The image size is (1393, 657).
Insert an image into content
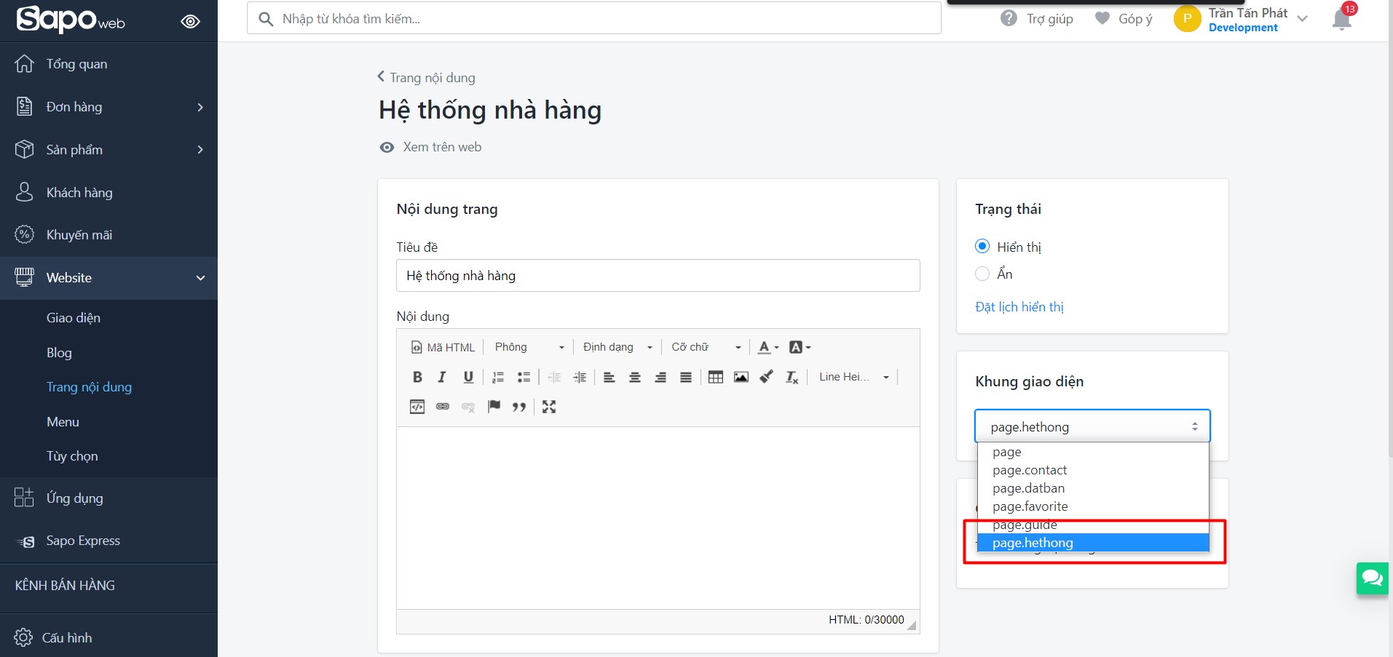(x=741, y=377)
